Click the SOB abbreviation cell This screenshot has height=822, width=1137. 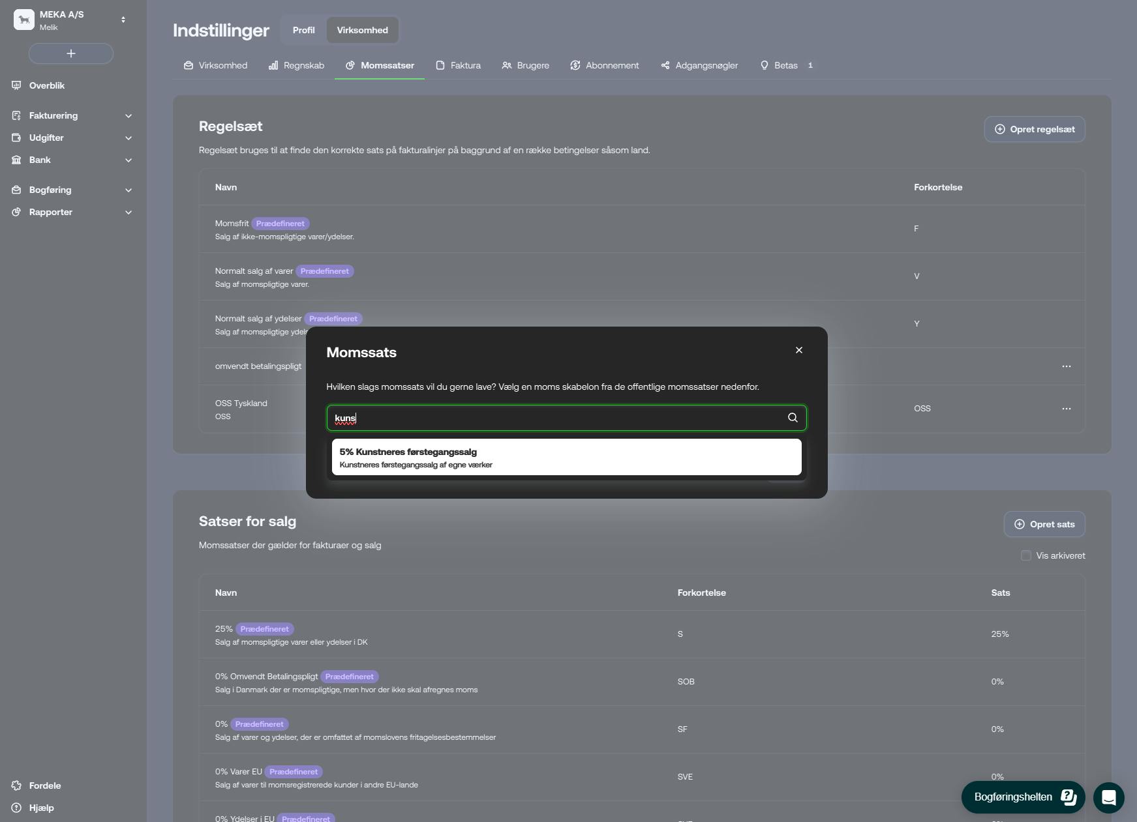click(686, 682)
